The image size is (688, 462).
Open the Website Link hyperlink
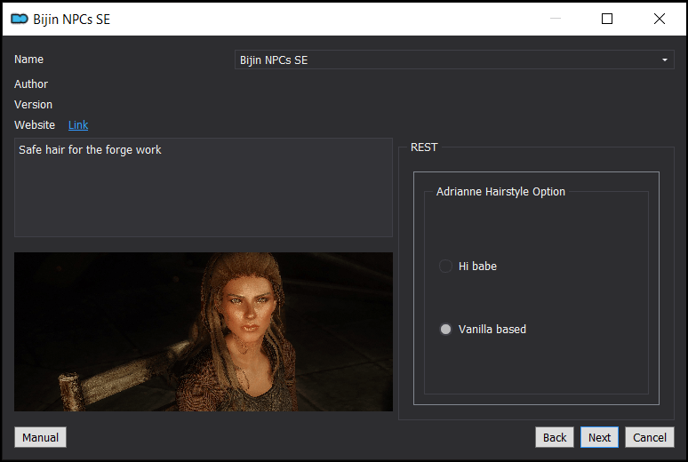[x=78, y=125]
